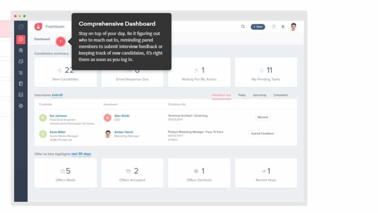Click the help question mark icon
378x213 pixels.
tap(274, 27)
